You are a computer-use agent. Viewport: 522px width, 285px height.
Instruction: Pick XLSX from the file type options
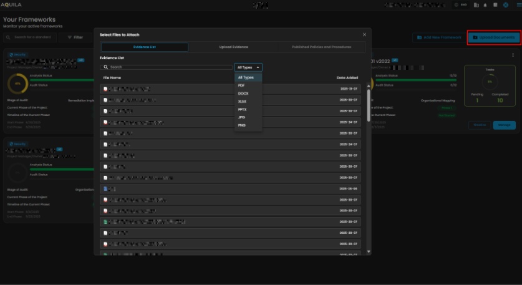242,101
